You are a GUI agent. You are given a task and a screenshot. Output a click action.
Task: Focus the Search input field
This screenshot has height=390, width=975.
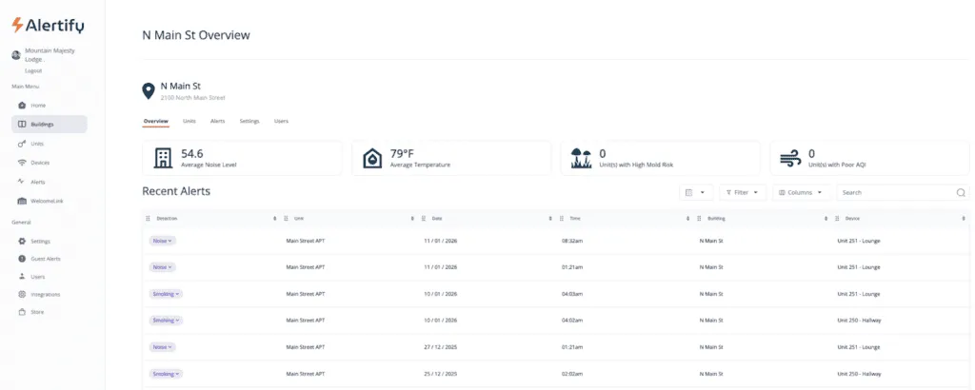coord(895,192)
